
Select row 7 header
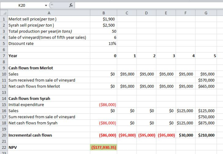click(4, 56)
